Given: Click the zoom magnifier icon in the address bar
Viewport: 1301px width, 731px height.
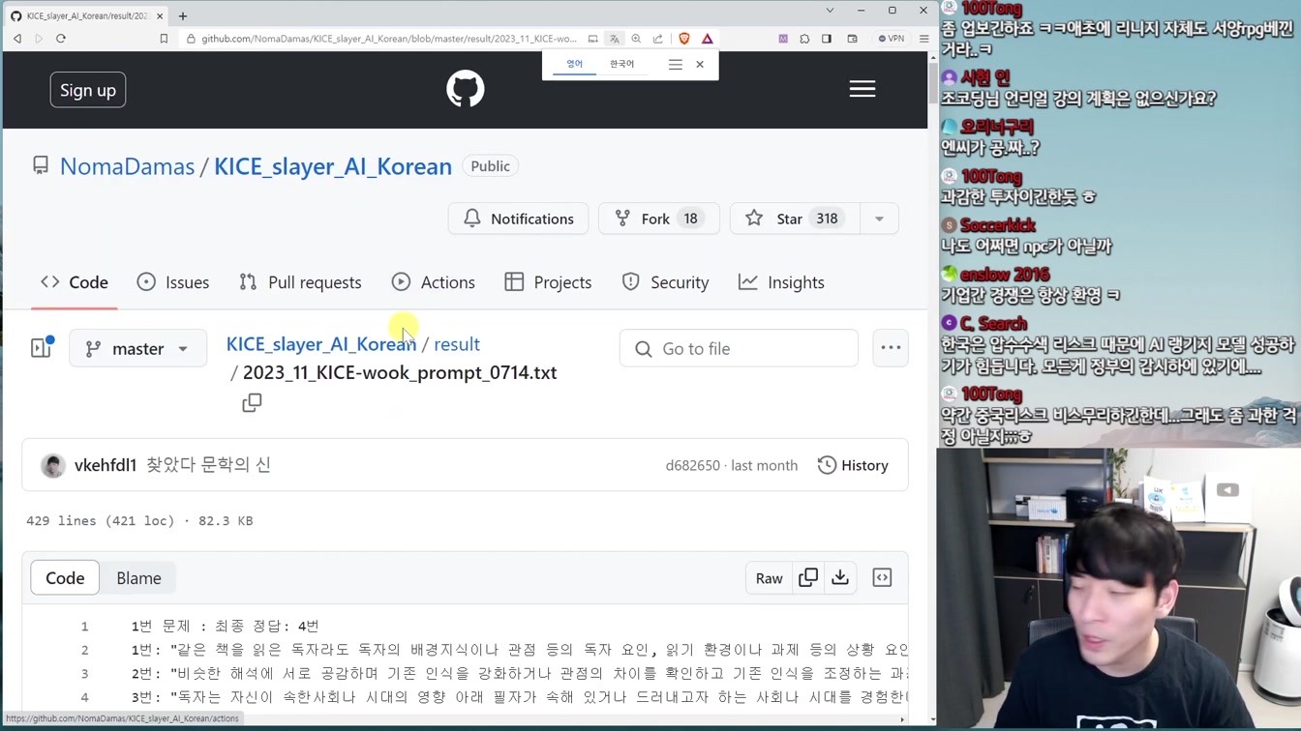Looking at the screenshot, I should pos(636,39).
